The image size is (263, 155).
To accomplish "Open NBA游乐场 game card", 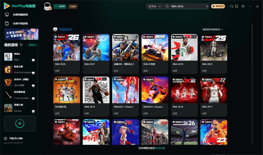I will 67,96.
